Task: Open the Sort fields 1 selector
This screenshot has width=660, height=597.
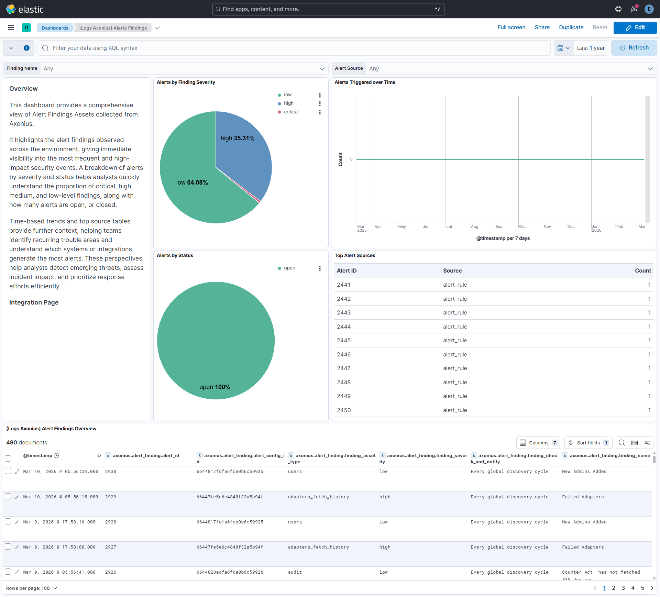Action: coord(588,443)
